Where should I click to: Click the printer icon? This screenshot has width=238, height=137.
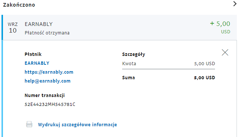coord(29,124)
